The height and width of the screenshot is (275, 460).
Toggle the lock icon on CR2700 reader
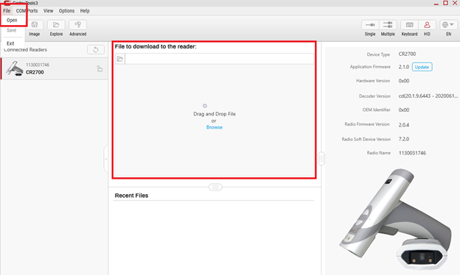pos(100,69)
